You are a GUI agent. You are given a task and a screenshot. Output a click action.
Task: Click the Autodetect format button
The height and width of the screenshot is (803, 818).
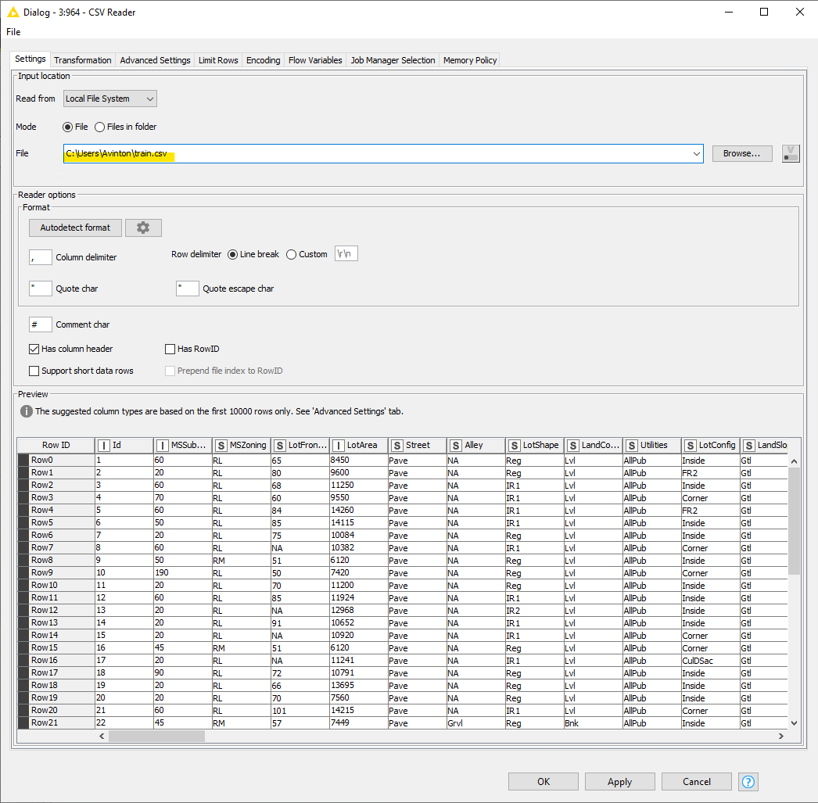click(x=75, y=228)
